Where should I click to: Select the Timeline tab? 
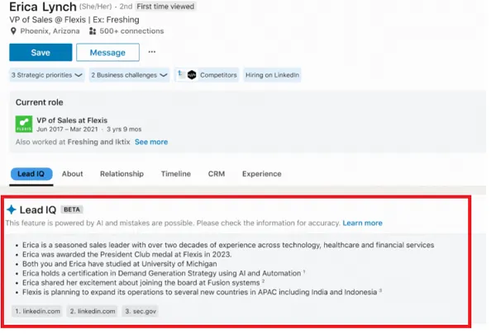[x=176, y=174]
